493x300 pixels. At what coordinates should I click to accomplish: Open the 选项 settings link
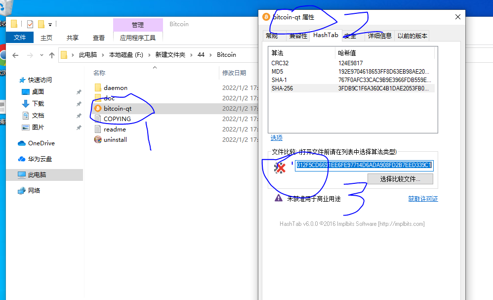[277, 138]
